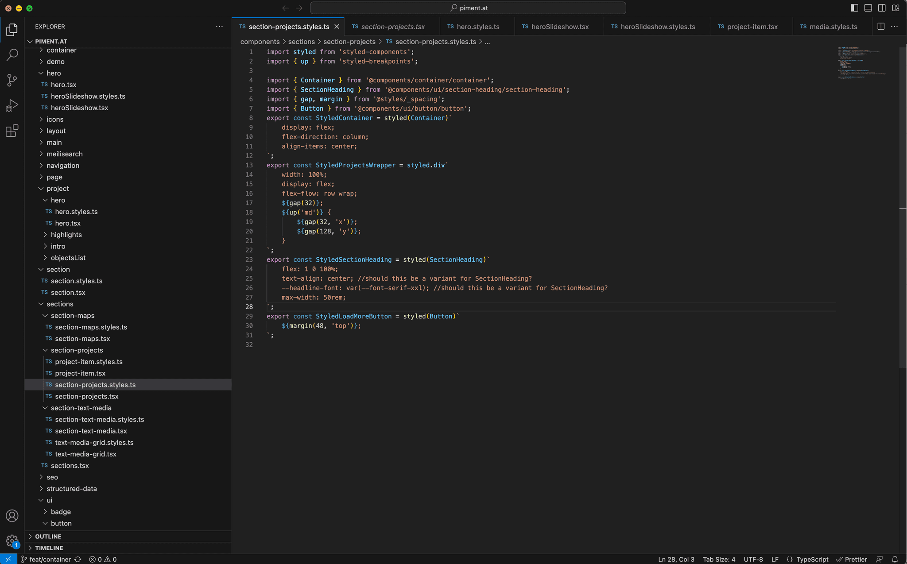
Task: Click the split editor right icon
Action: tap(881, 27)
